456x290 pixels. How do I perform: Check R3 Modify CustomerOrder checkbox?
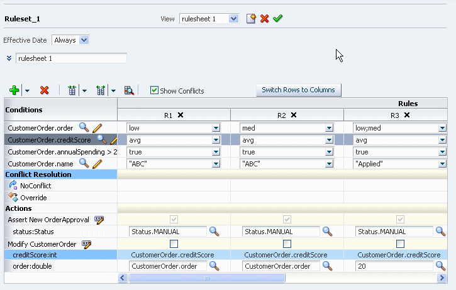tap(400, 244)
